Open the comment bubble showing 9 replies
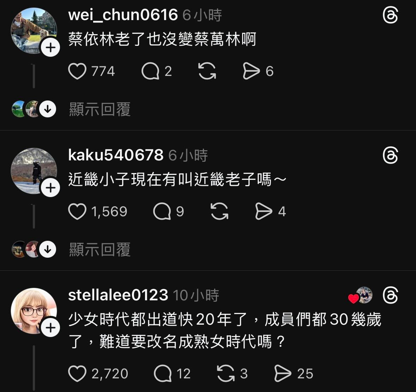 pyautogui.click(x=162, y=211)
